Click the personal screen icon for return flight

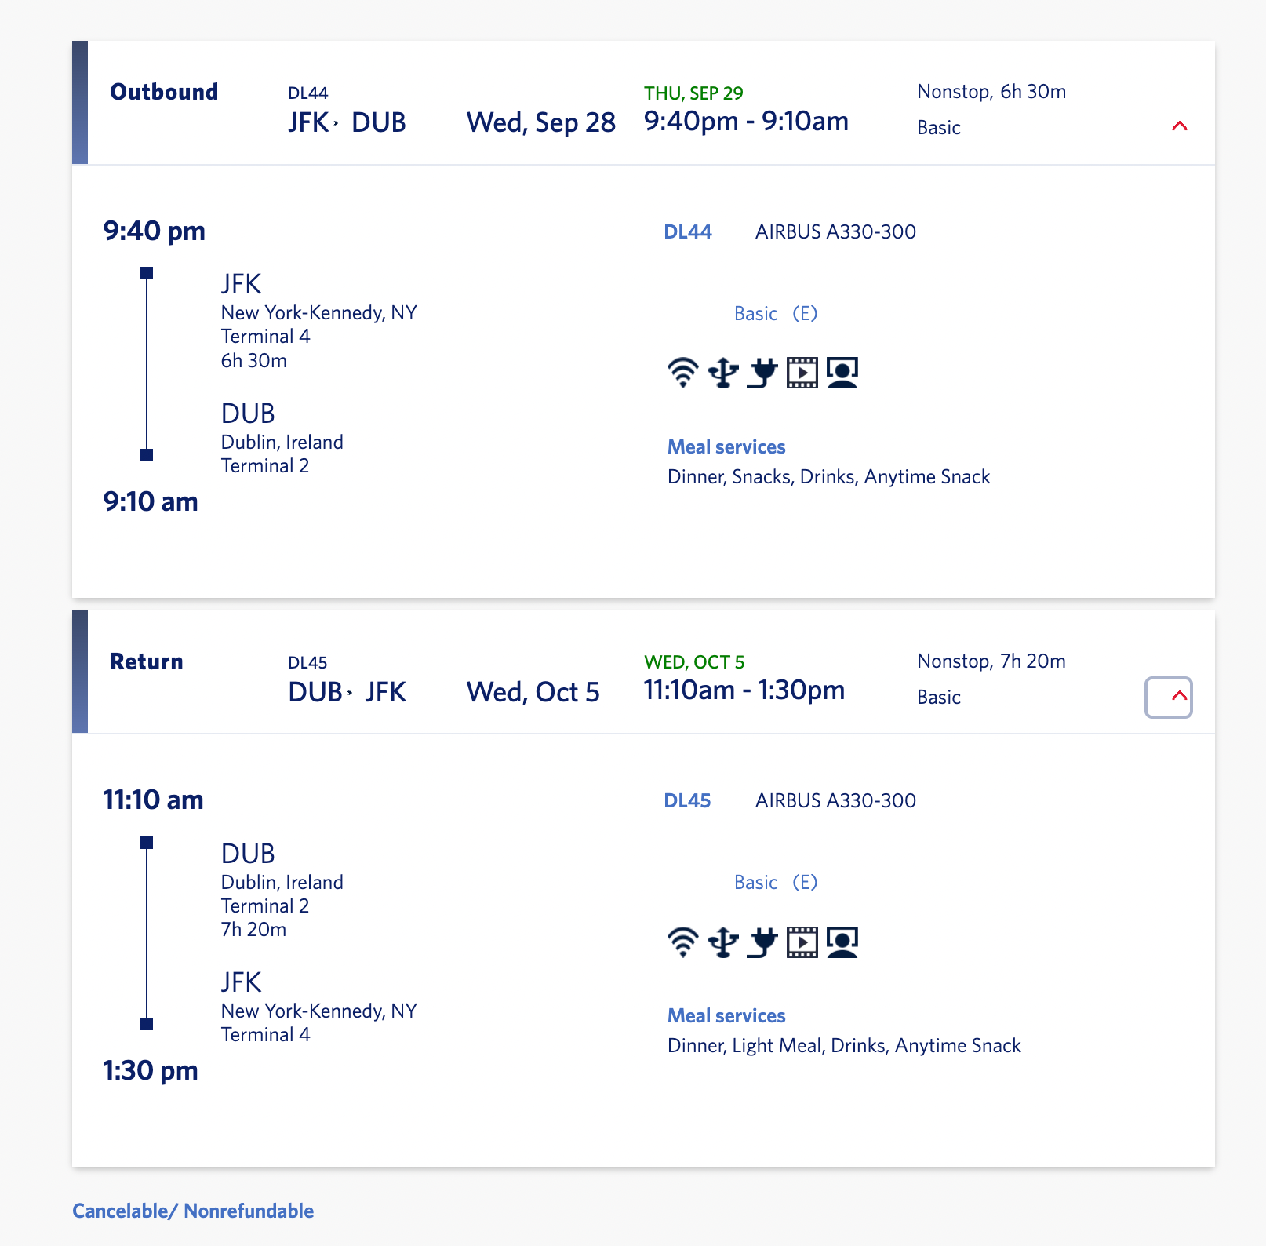[x=842, y=942]
